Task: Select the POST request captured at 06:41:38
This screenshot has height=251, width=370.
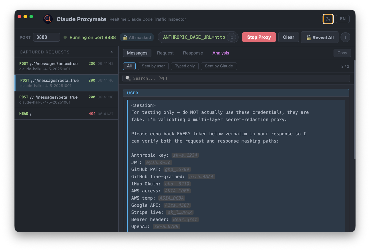Action: point(66,100)
